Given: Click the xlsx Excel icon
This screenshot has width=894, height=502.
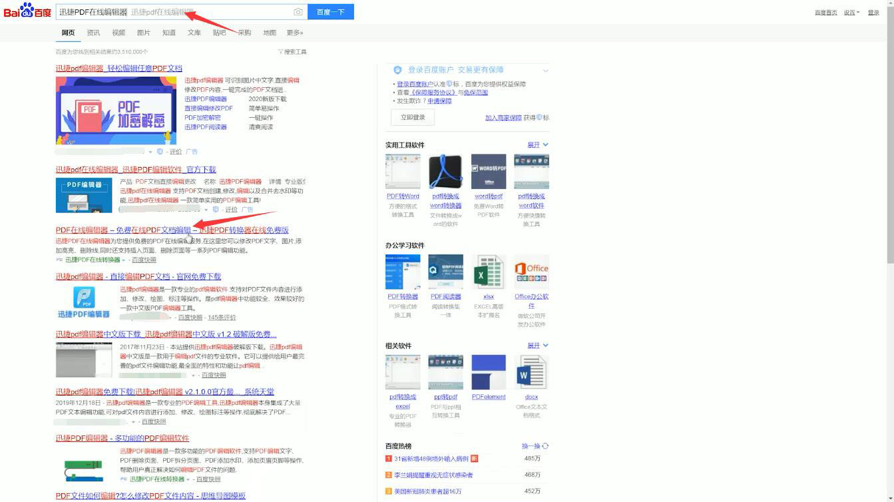Looking at the screenshot, I should 489,272.
